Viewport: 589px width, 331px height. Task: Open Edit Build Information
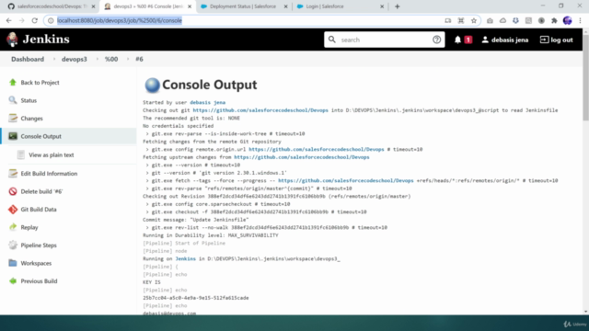coord(49,174)
